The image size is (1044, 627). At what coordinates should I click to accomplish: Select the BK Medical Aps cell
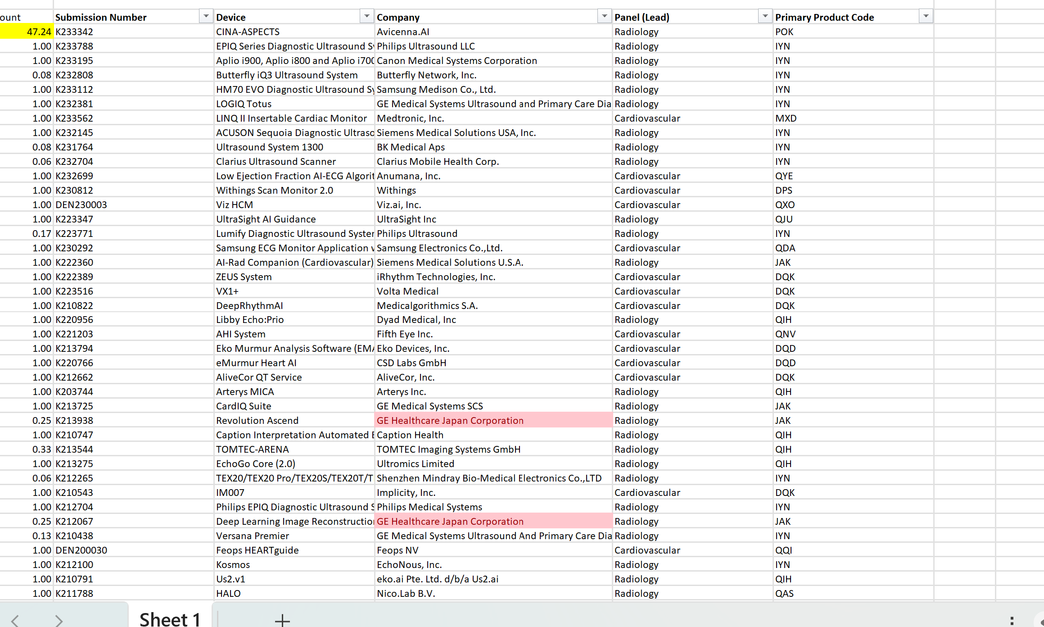pos(493,147)
